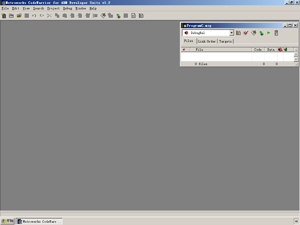Open the column header popup above scrollbar

(x=296, y=50)
